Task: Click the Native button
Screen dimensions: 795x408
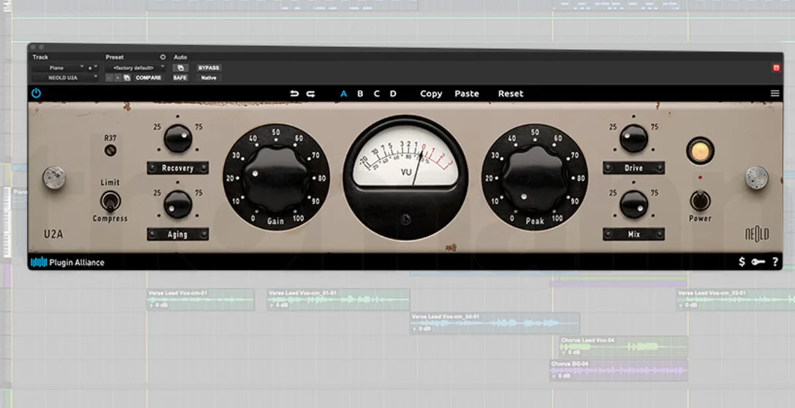Action: coord(209,78)
